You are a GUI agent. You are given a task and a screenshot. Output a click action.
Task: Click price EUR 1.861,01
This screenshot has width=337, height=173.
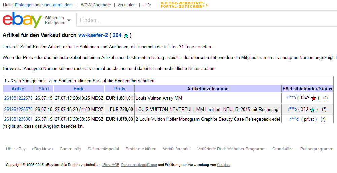tap(120, 98)
